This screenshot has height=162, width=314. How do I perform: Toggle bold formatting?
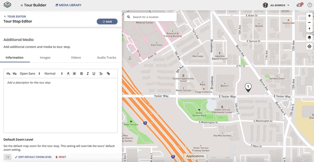coord(81,73)
